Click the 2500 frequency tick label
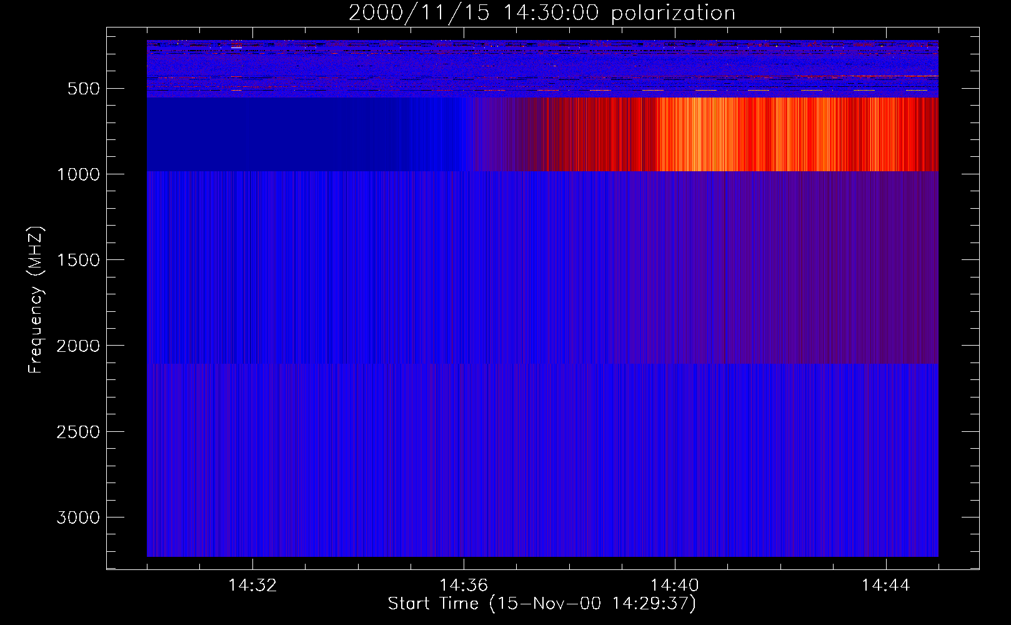This screenshot has width=1011, height=625. pos(78,432)
